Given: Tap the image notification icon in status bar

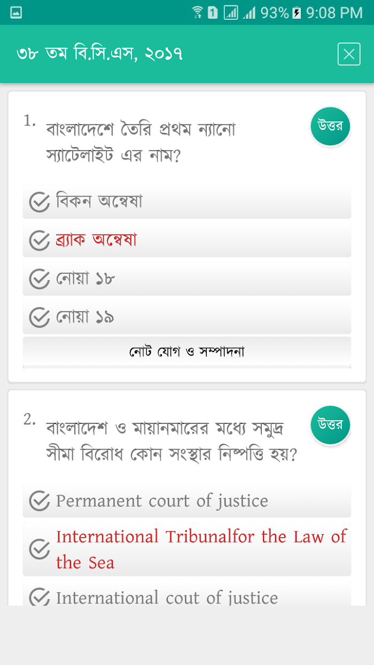Looking at the screenshot, I should coord(16,12).
